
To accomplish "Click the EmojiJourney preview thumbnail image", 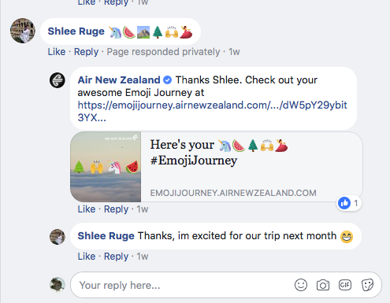I will tap(106, 167).
